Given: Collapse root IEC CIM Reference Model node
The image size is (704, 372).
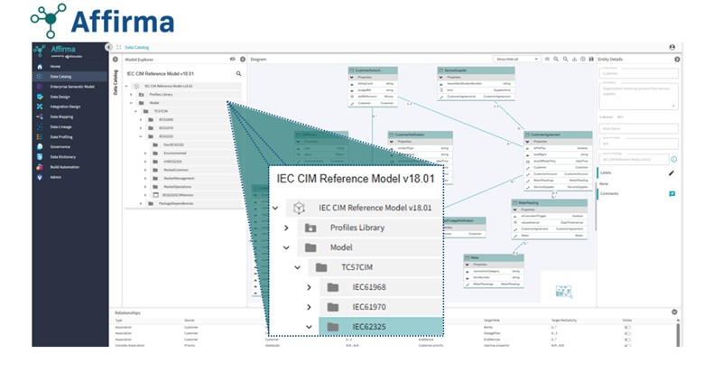Looking at the screenshot, I should (x=127, y=87).
